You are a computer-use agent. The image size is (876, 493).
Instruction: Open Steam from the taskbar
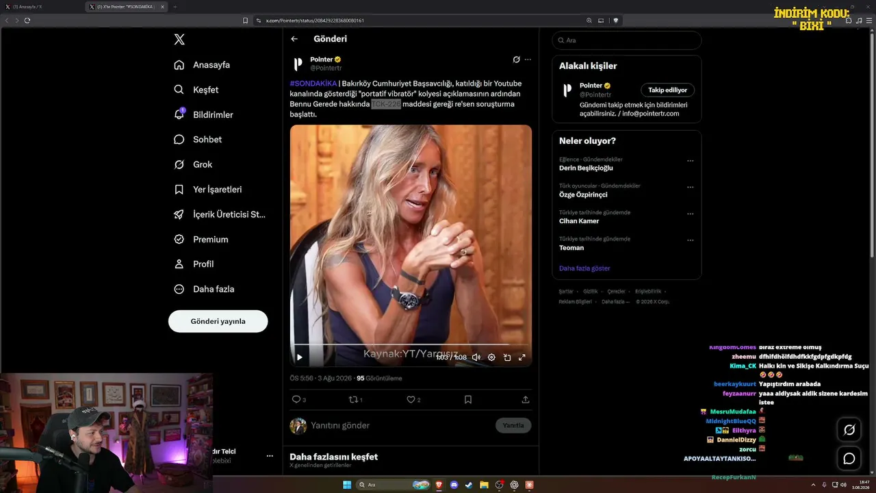point(469,485)
